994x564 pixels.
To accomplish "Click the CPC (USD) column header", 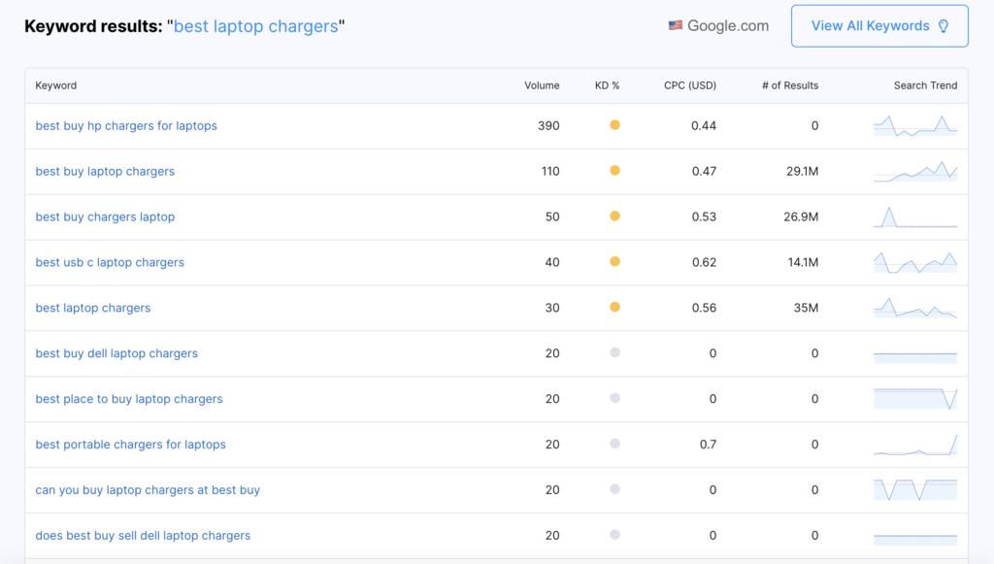I will [690, 85].
